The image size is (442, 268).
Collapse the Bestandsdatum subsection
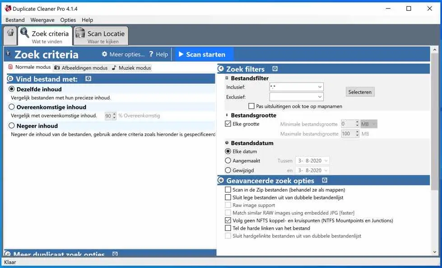tap(227, 143)
